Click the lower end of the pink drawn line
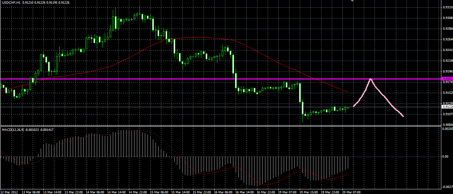The width and height of the screenshot is (453, 194). [x=403, y=116]
